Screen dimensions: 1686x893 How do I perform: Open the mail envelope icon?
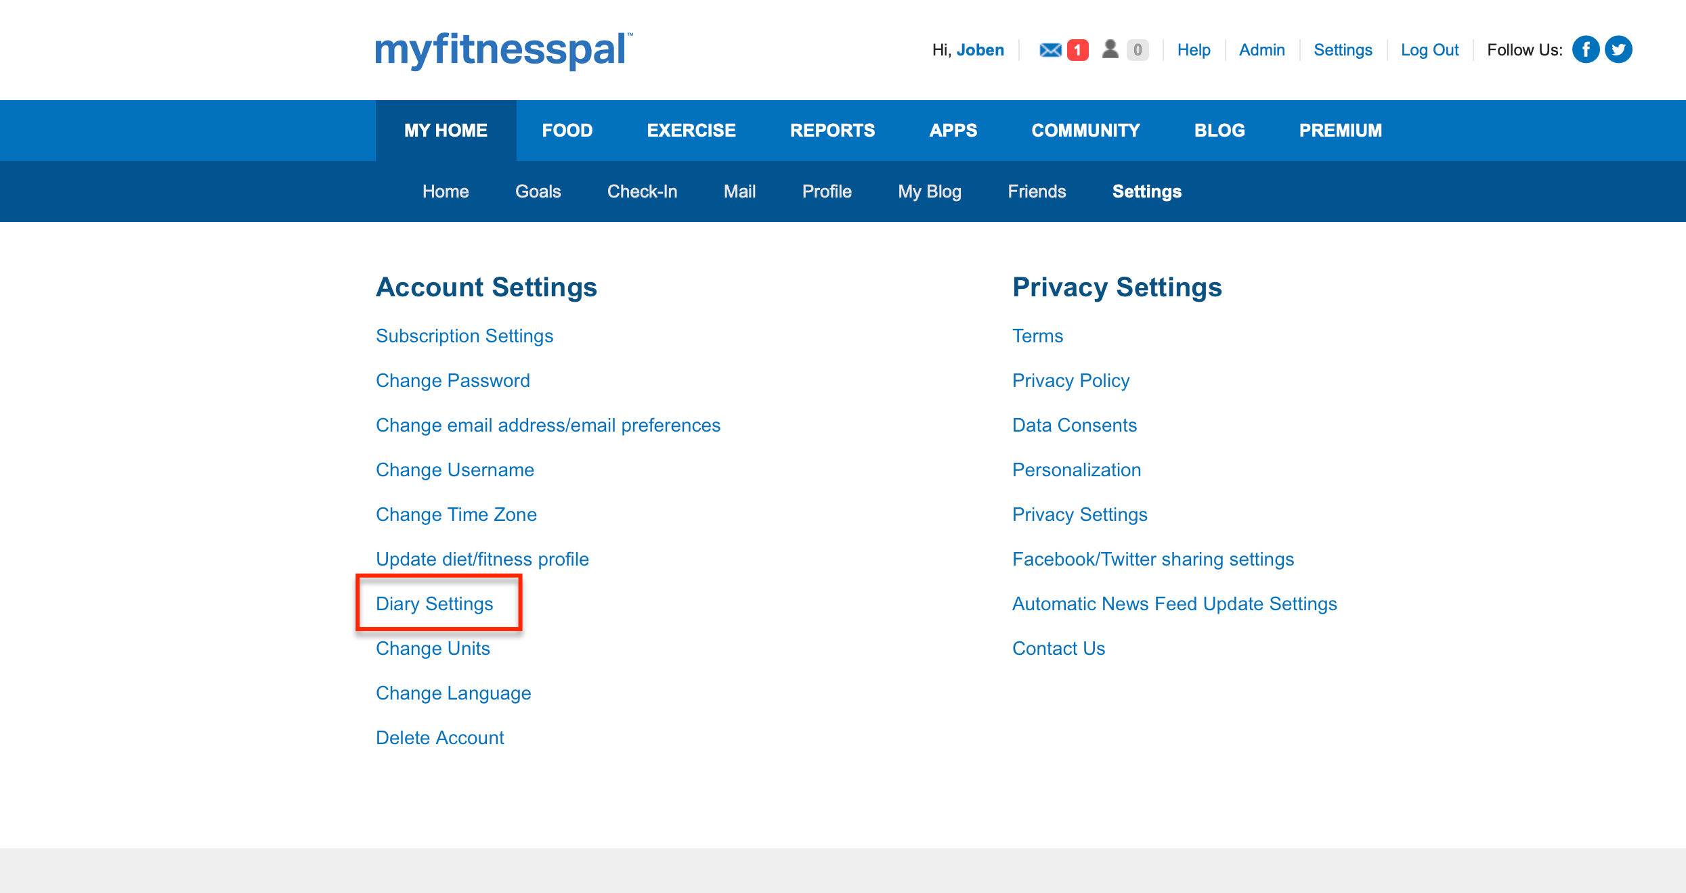click(x=1050, y=50)
